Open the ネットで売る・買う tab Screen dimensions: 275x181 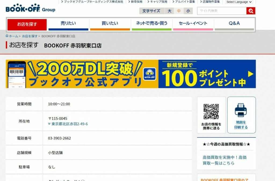coord(152,25)
